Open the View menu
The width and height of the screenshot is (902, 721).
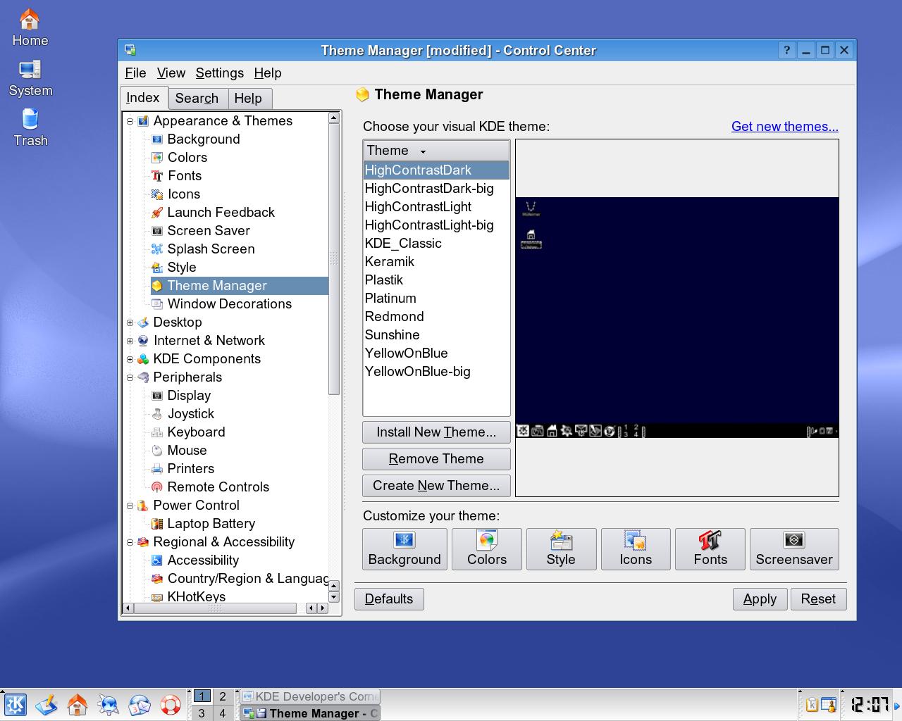[171, 73]
